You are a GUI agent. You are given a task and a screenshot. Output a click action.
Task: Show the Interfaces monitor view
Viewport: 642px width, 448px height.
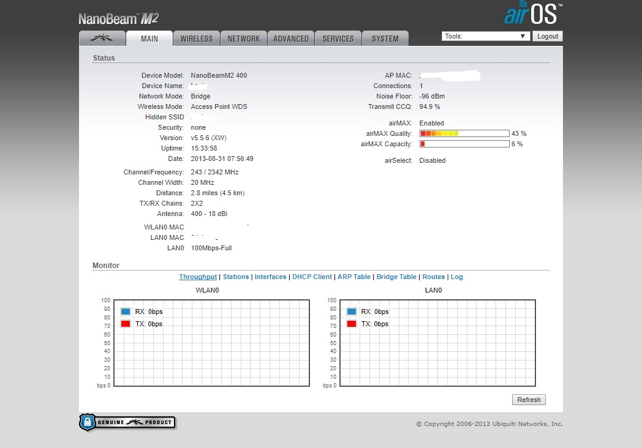tap(270, 277)
